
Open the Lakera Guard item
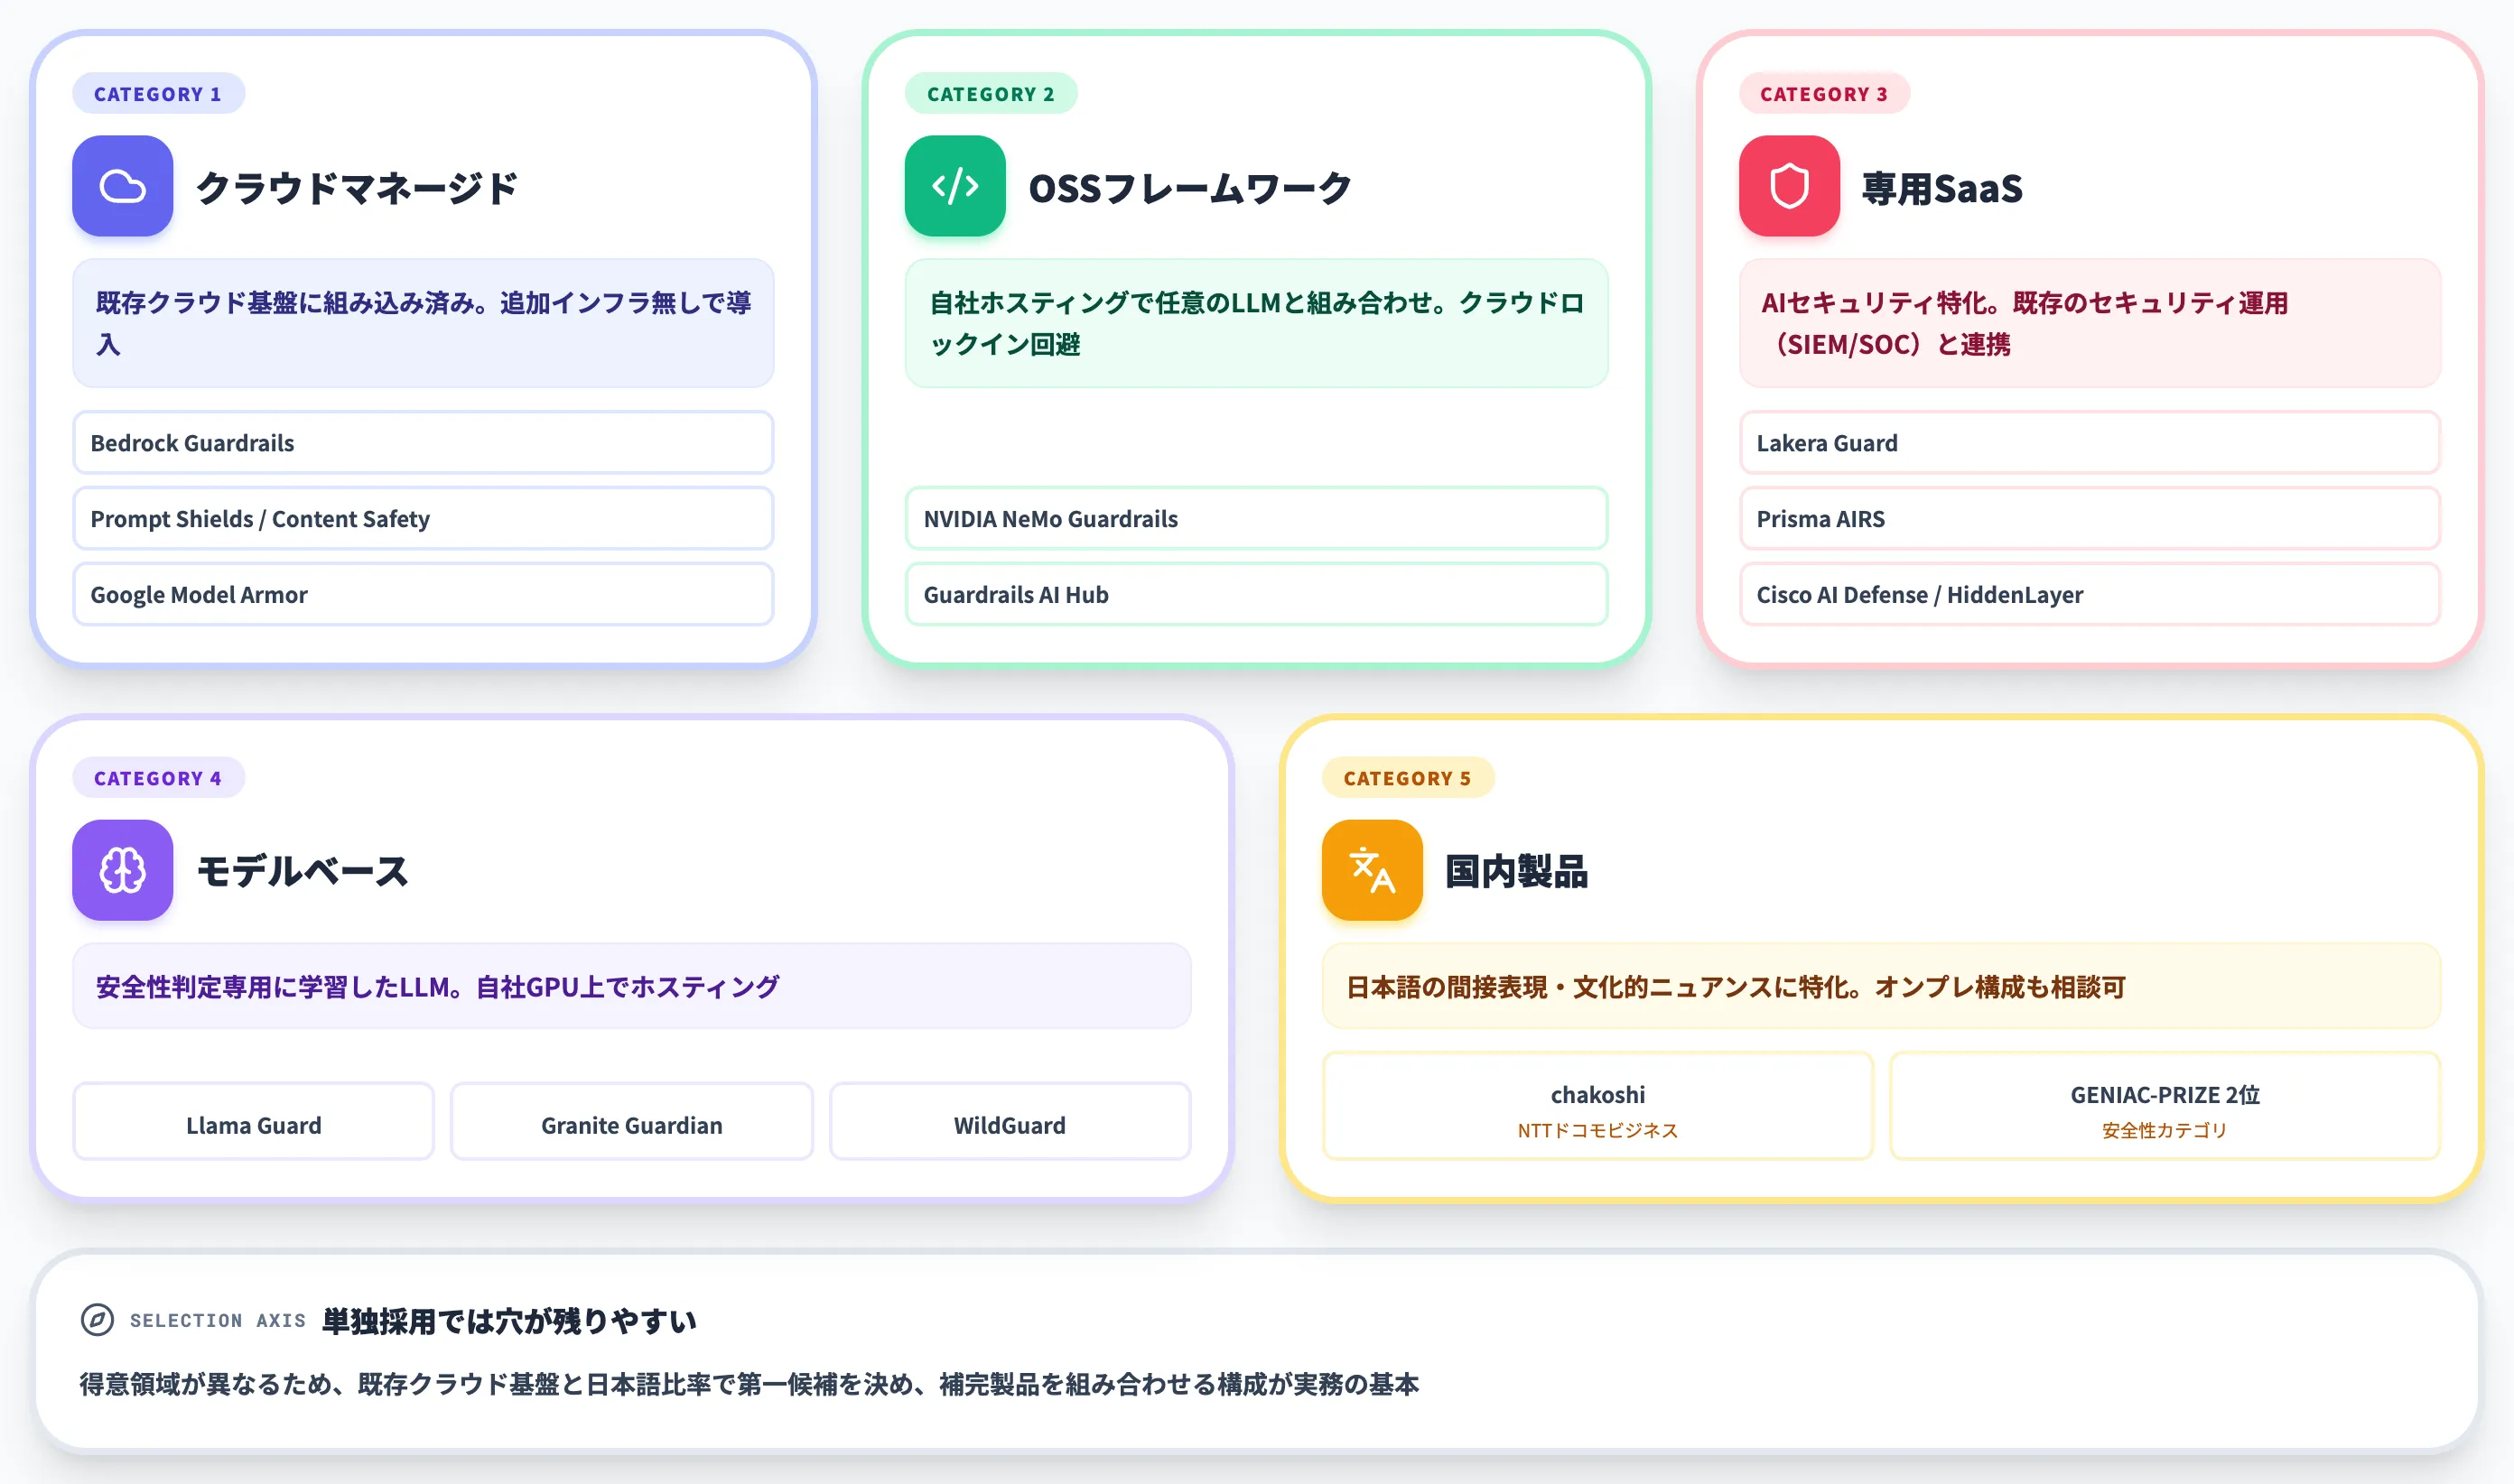coord(2090,443)
